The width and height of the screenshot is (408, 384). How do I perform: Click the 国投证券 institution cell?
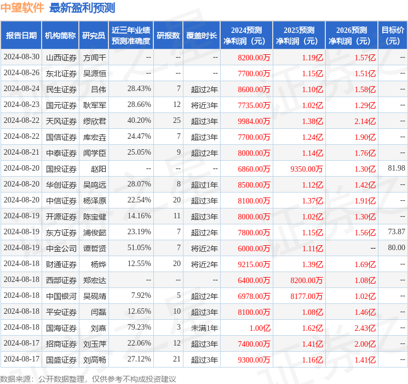(61, 169)
